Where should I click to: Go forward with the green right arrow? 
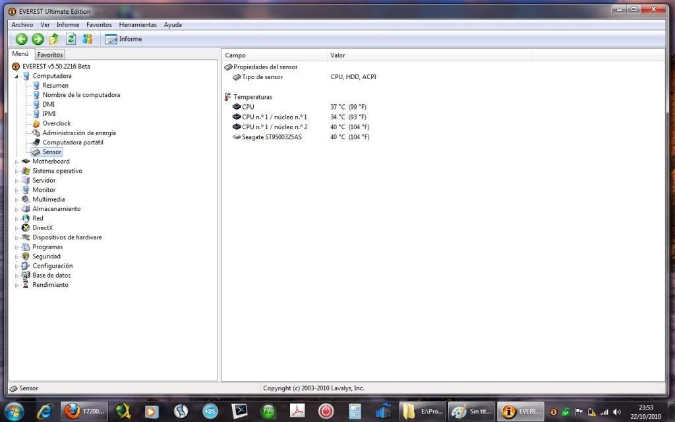[38, 39]
